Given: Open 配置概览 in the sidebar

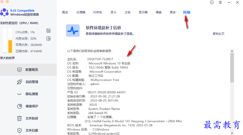Looking at the screenshot, I should (28, 70).
